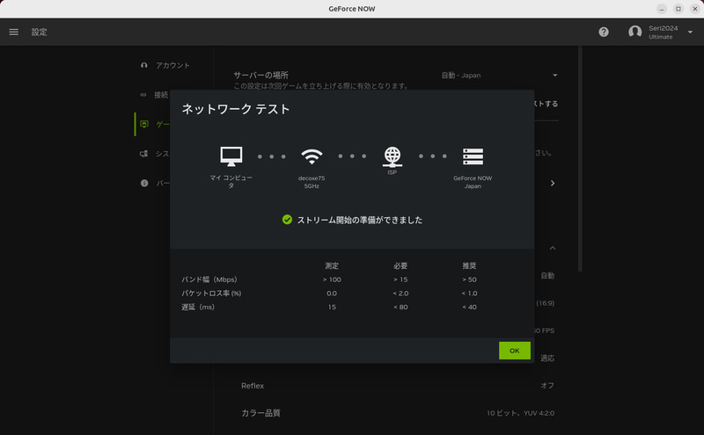Collapse section with up chevron arrow
704x435 pixels.
pyautogui.click(x=553, y=248)
